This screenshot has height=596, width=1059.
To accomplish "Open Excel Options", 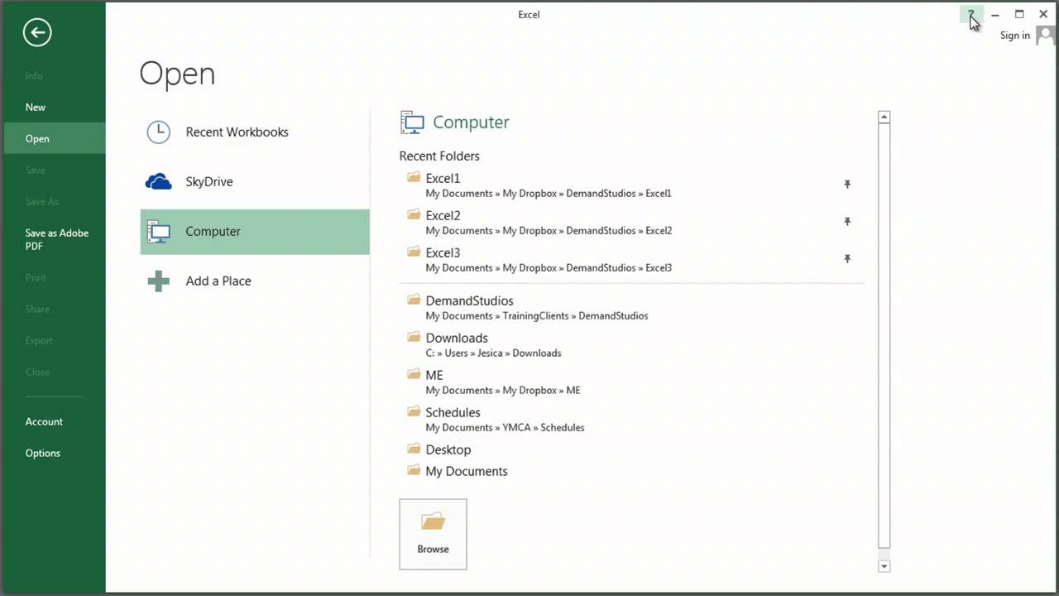I will click(x=53, y=453).
